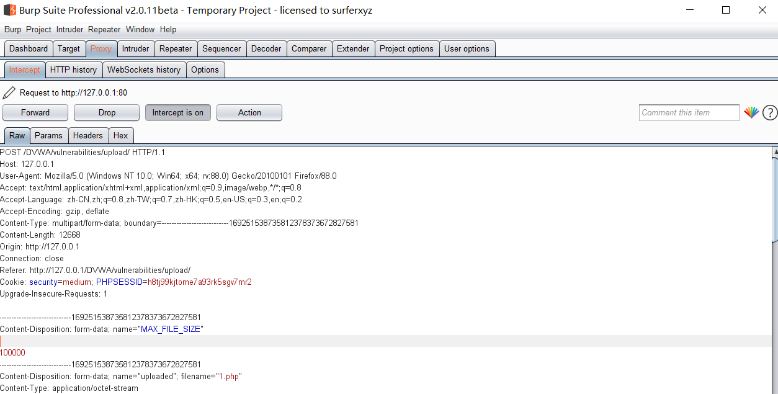Switch to the Hex view tab
This screenshot has height=394, width=778.
pos(120,135)
